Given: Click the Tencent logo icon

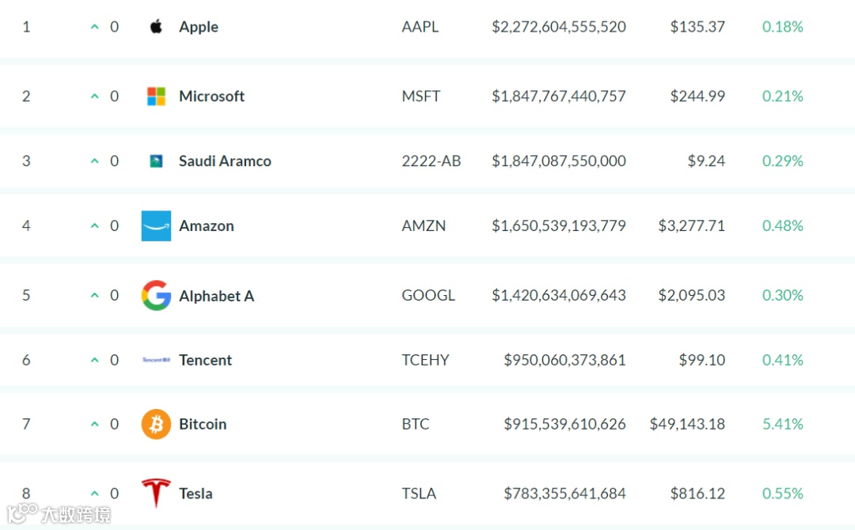Looking at the screenshot, I should (x=156, y=360).
